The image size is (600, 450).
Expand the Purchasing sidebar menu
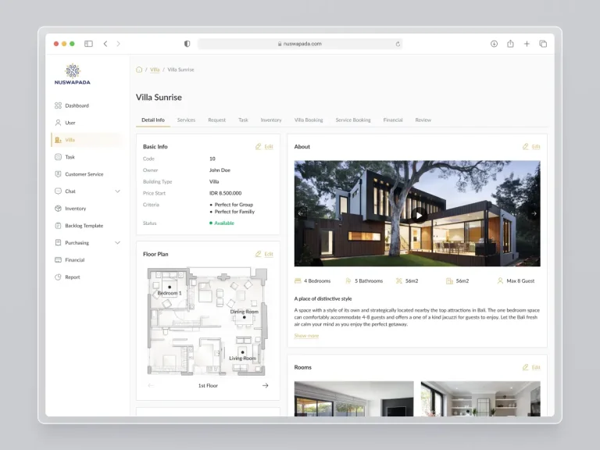117,243
